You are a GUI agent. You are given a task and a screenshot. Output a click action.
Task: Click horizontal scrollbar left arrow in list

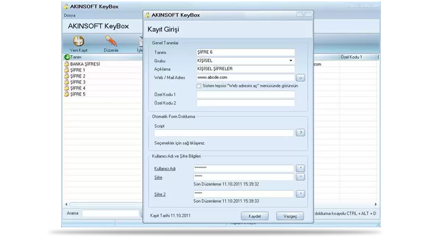66,204
